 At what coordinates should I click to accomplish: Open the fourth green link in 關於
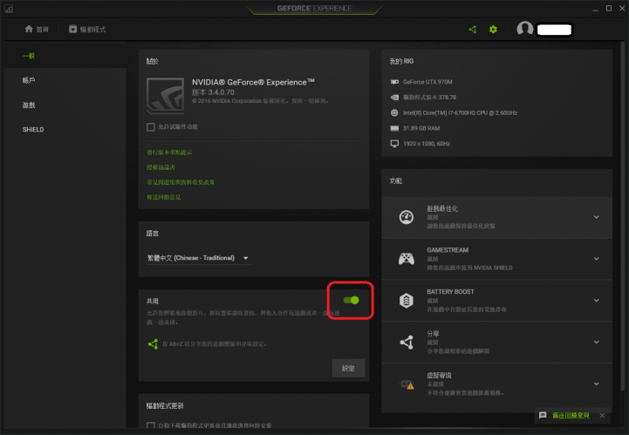pos(163,197)
